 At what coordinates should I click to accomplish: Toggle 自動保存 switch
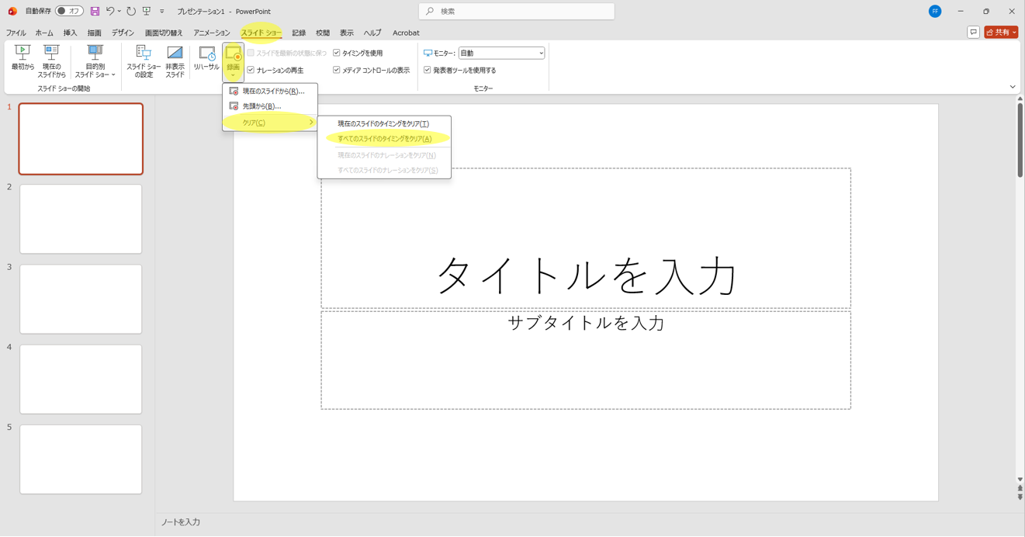[x=69, y=12]
